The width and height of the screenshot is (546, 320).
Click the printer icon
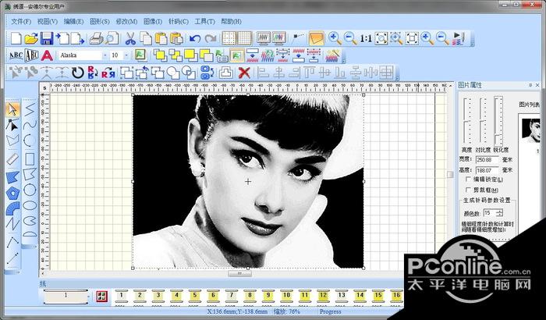(96, 38)
